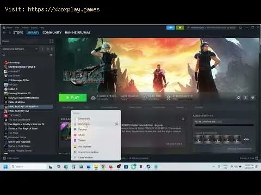Screen dimensions: 261x195
Task: Select F1 Manager 2024 in library
Action: [18, 80]
